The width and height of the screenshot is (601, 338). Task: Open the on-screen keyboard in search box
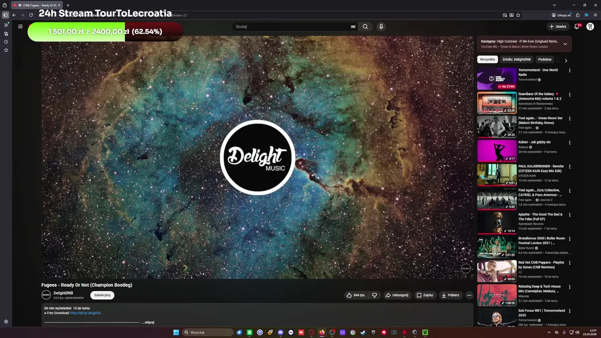coord(353,27)
